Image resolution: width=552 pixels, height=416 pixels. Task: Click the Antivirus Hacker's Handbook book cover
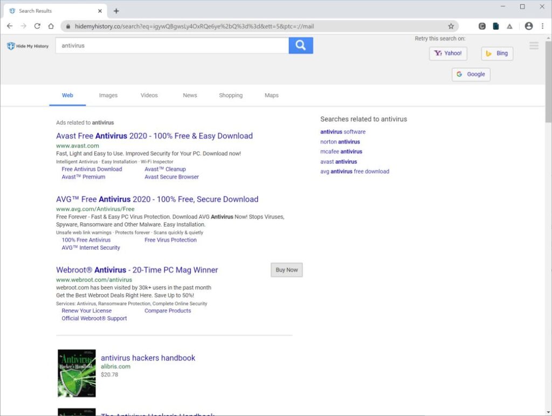click(x=77, y=373)
